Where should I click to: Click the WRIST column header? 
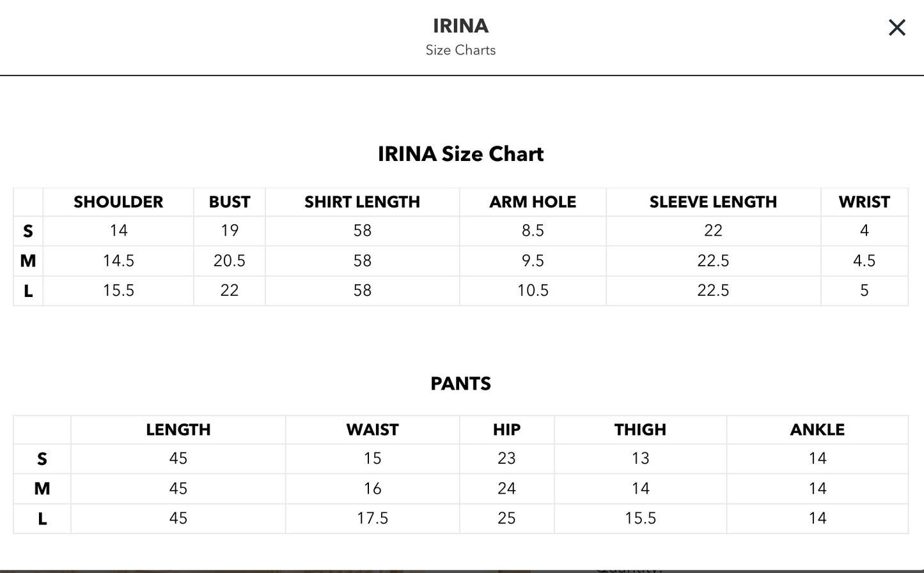click(864, 202)
